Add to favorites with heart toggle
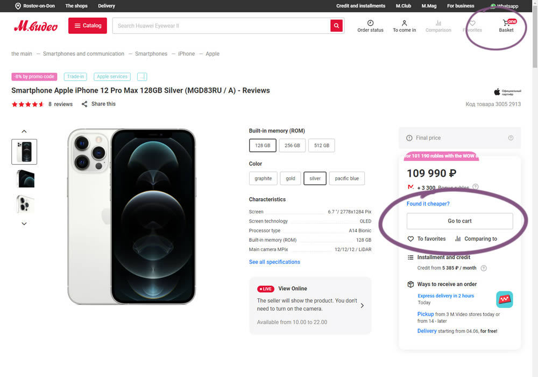Viewport: 538px width, 377px height. (x=411, y=239)
